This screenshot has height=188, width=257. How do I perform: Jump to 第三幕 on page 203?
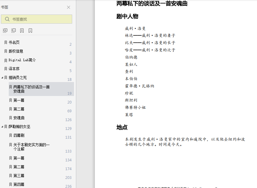pyautogui.click(x=19, y=176)
